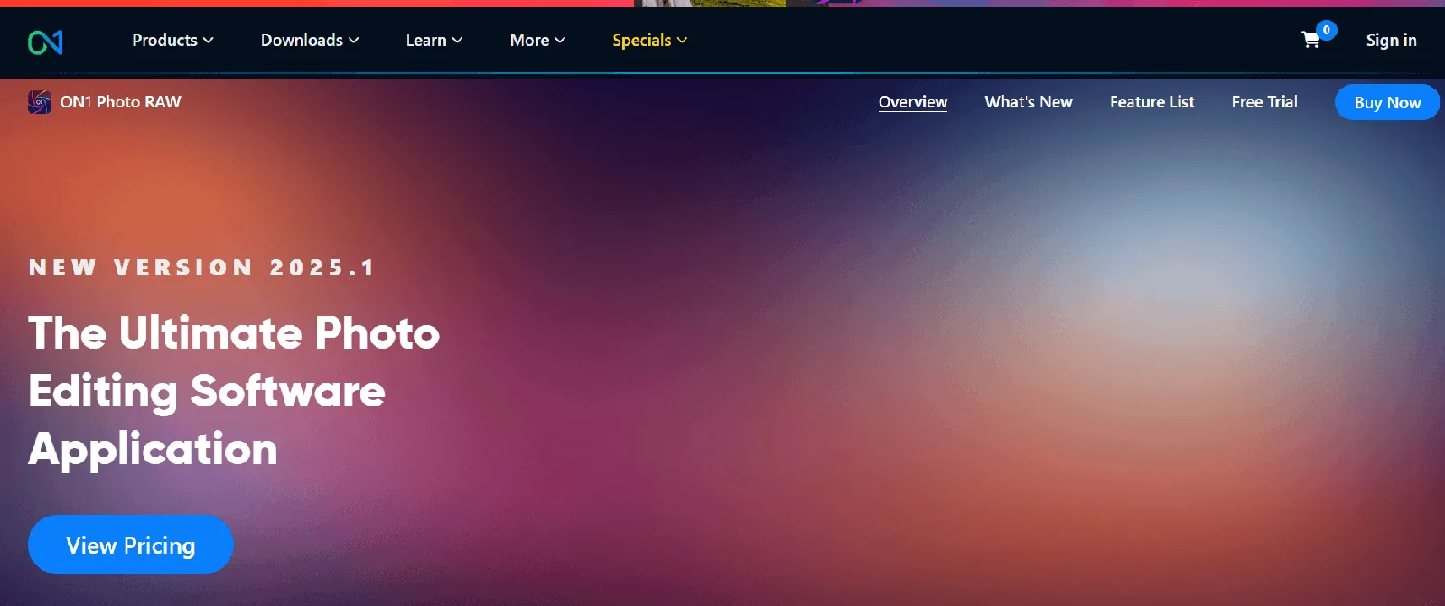1445x606 pixels.
Task: Go to the Overview tab
Action: [x=913, y=102]
